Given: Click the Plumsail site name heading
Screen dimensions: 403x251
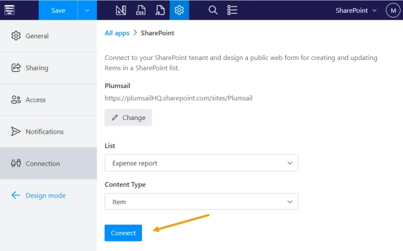Looking at the screenshot, I should pos(117,86).
